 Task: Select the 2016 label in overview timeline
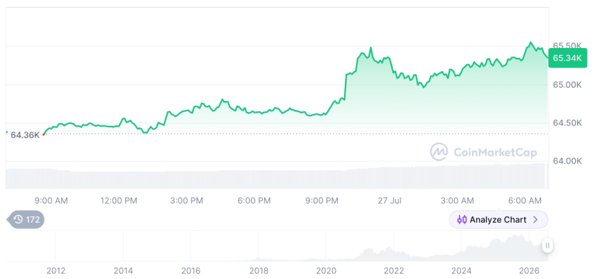click(191, 271)
